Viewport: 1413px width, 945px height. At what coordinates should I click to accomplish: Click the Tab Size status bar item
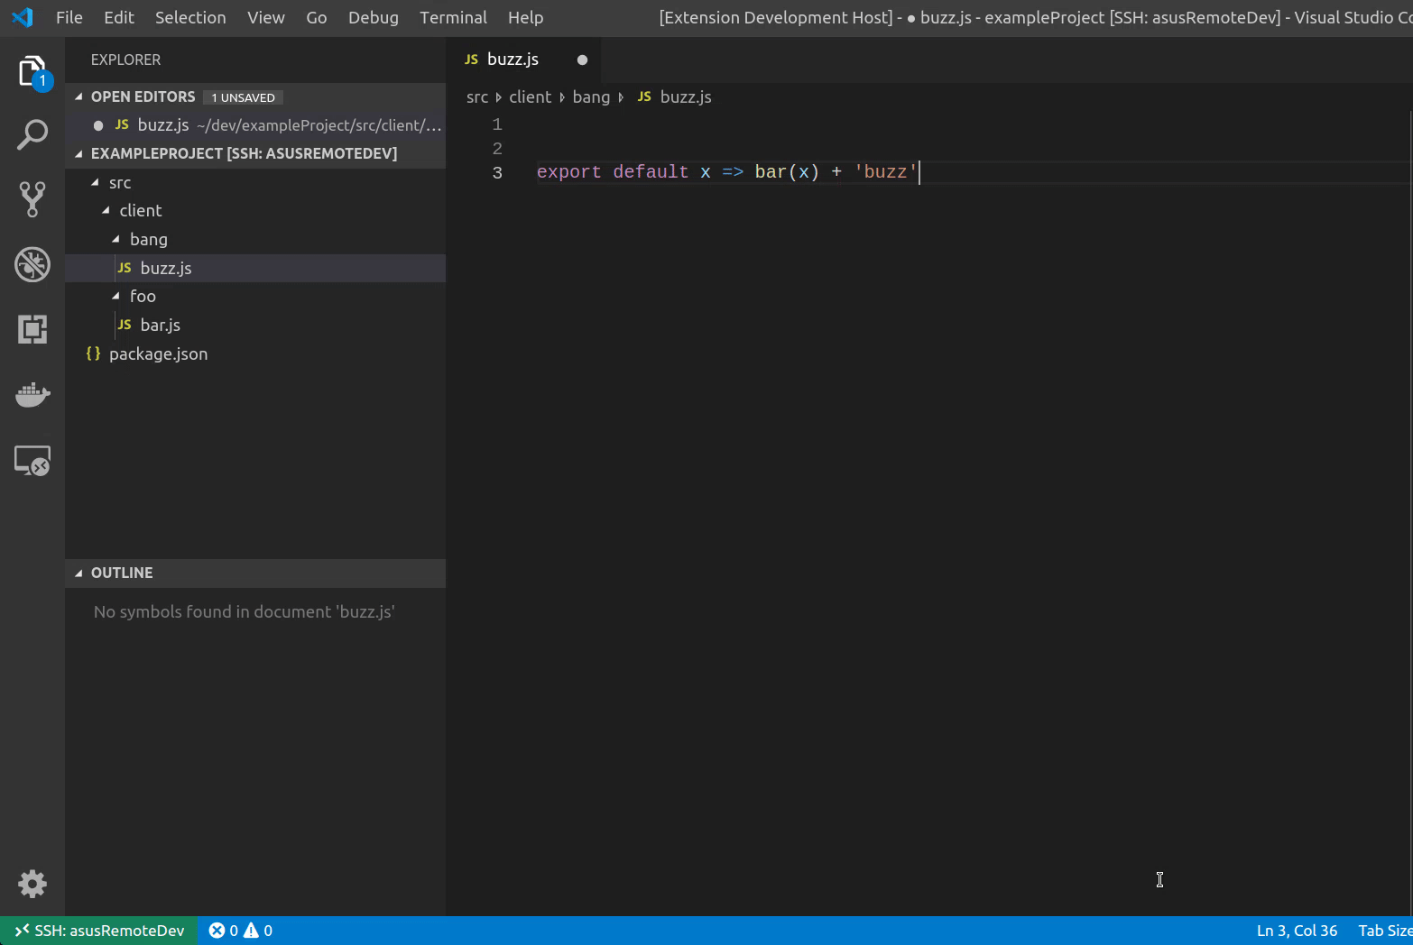pos(1385,931)
